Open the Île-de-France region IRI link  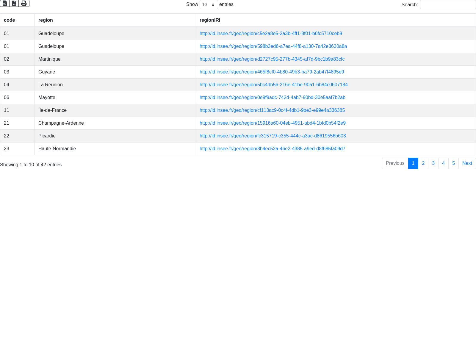pyautogui.click(x=272, y=110)
